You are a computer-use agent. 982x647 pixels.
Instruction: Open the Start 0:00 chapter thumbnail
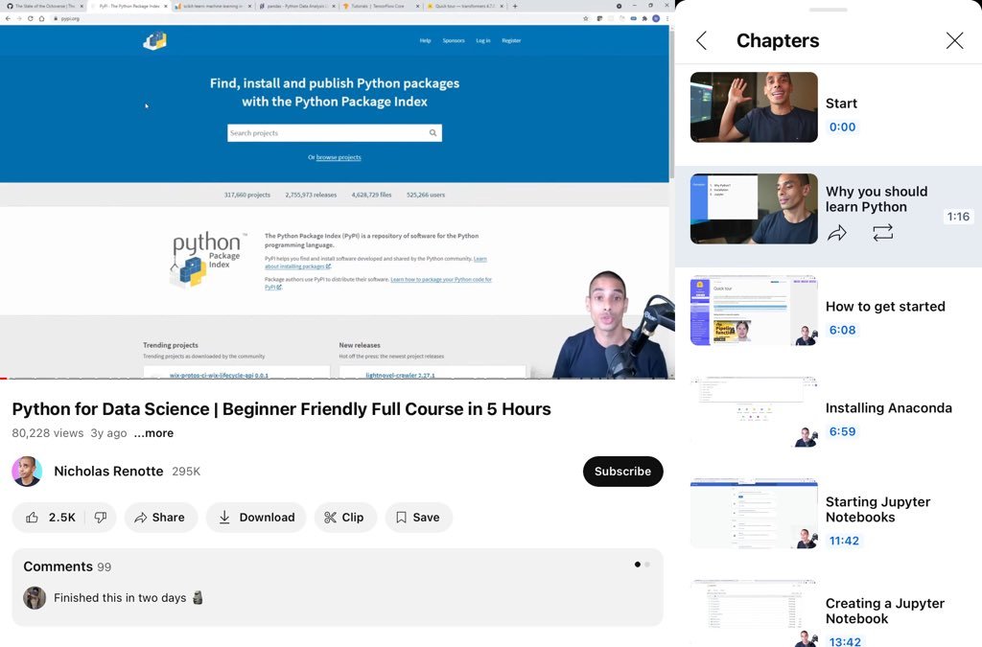pyautogui.click(x=754, y=107)
